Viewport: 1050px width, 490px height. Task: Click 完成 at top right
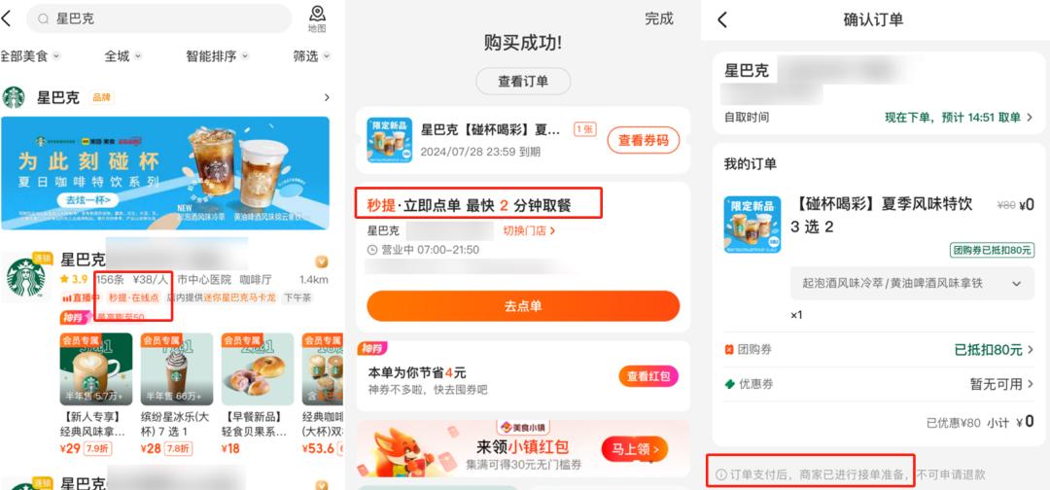659,18
